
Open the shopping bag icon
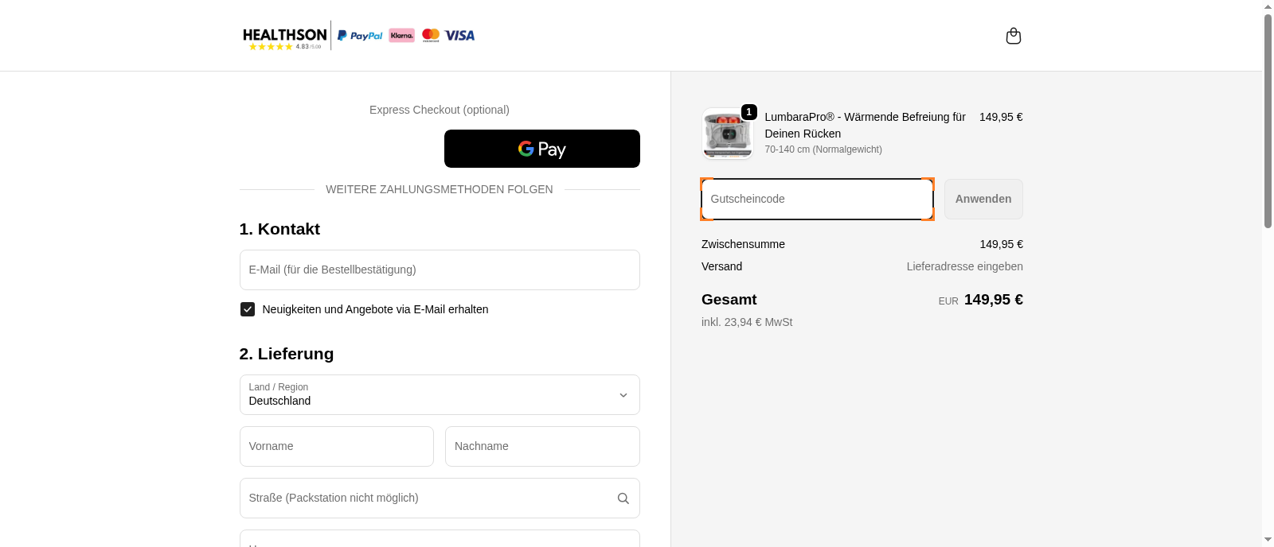1013,35
